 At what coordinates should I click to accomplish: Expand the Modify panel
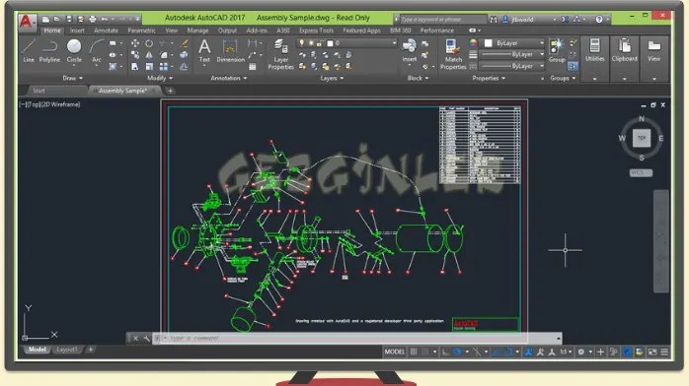pyautogui.click(x=160, y=78)
